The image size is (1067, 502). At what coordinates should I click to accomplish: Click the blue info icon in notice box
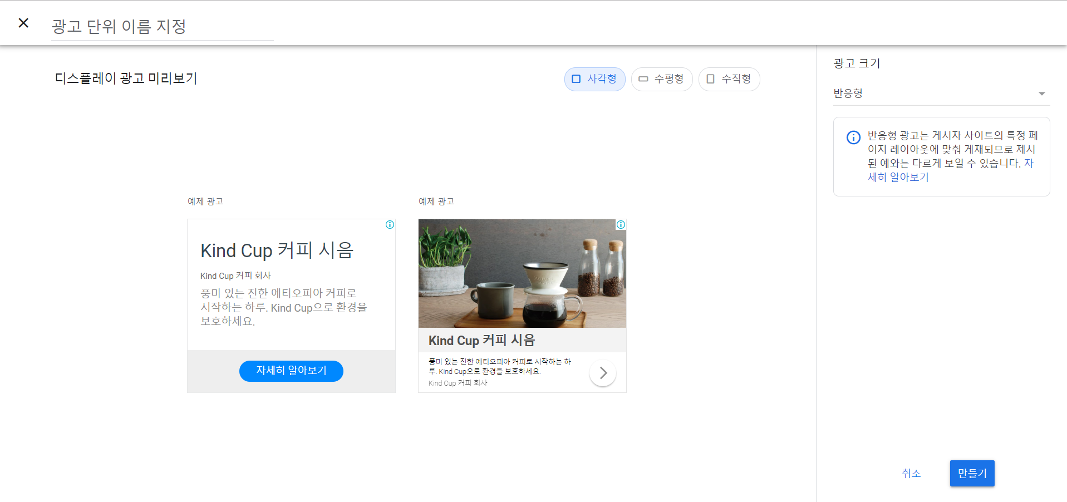point(853,137)
